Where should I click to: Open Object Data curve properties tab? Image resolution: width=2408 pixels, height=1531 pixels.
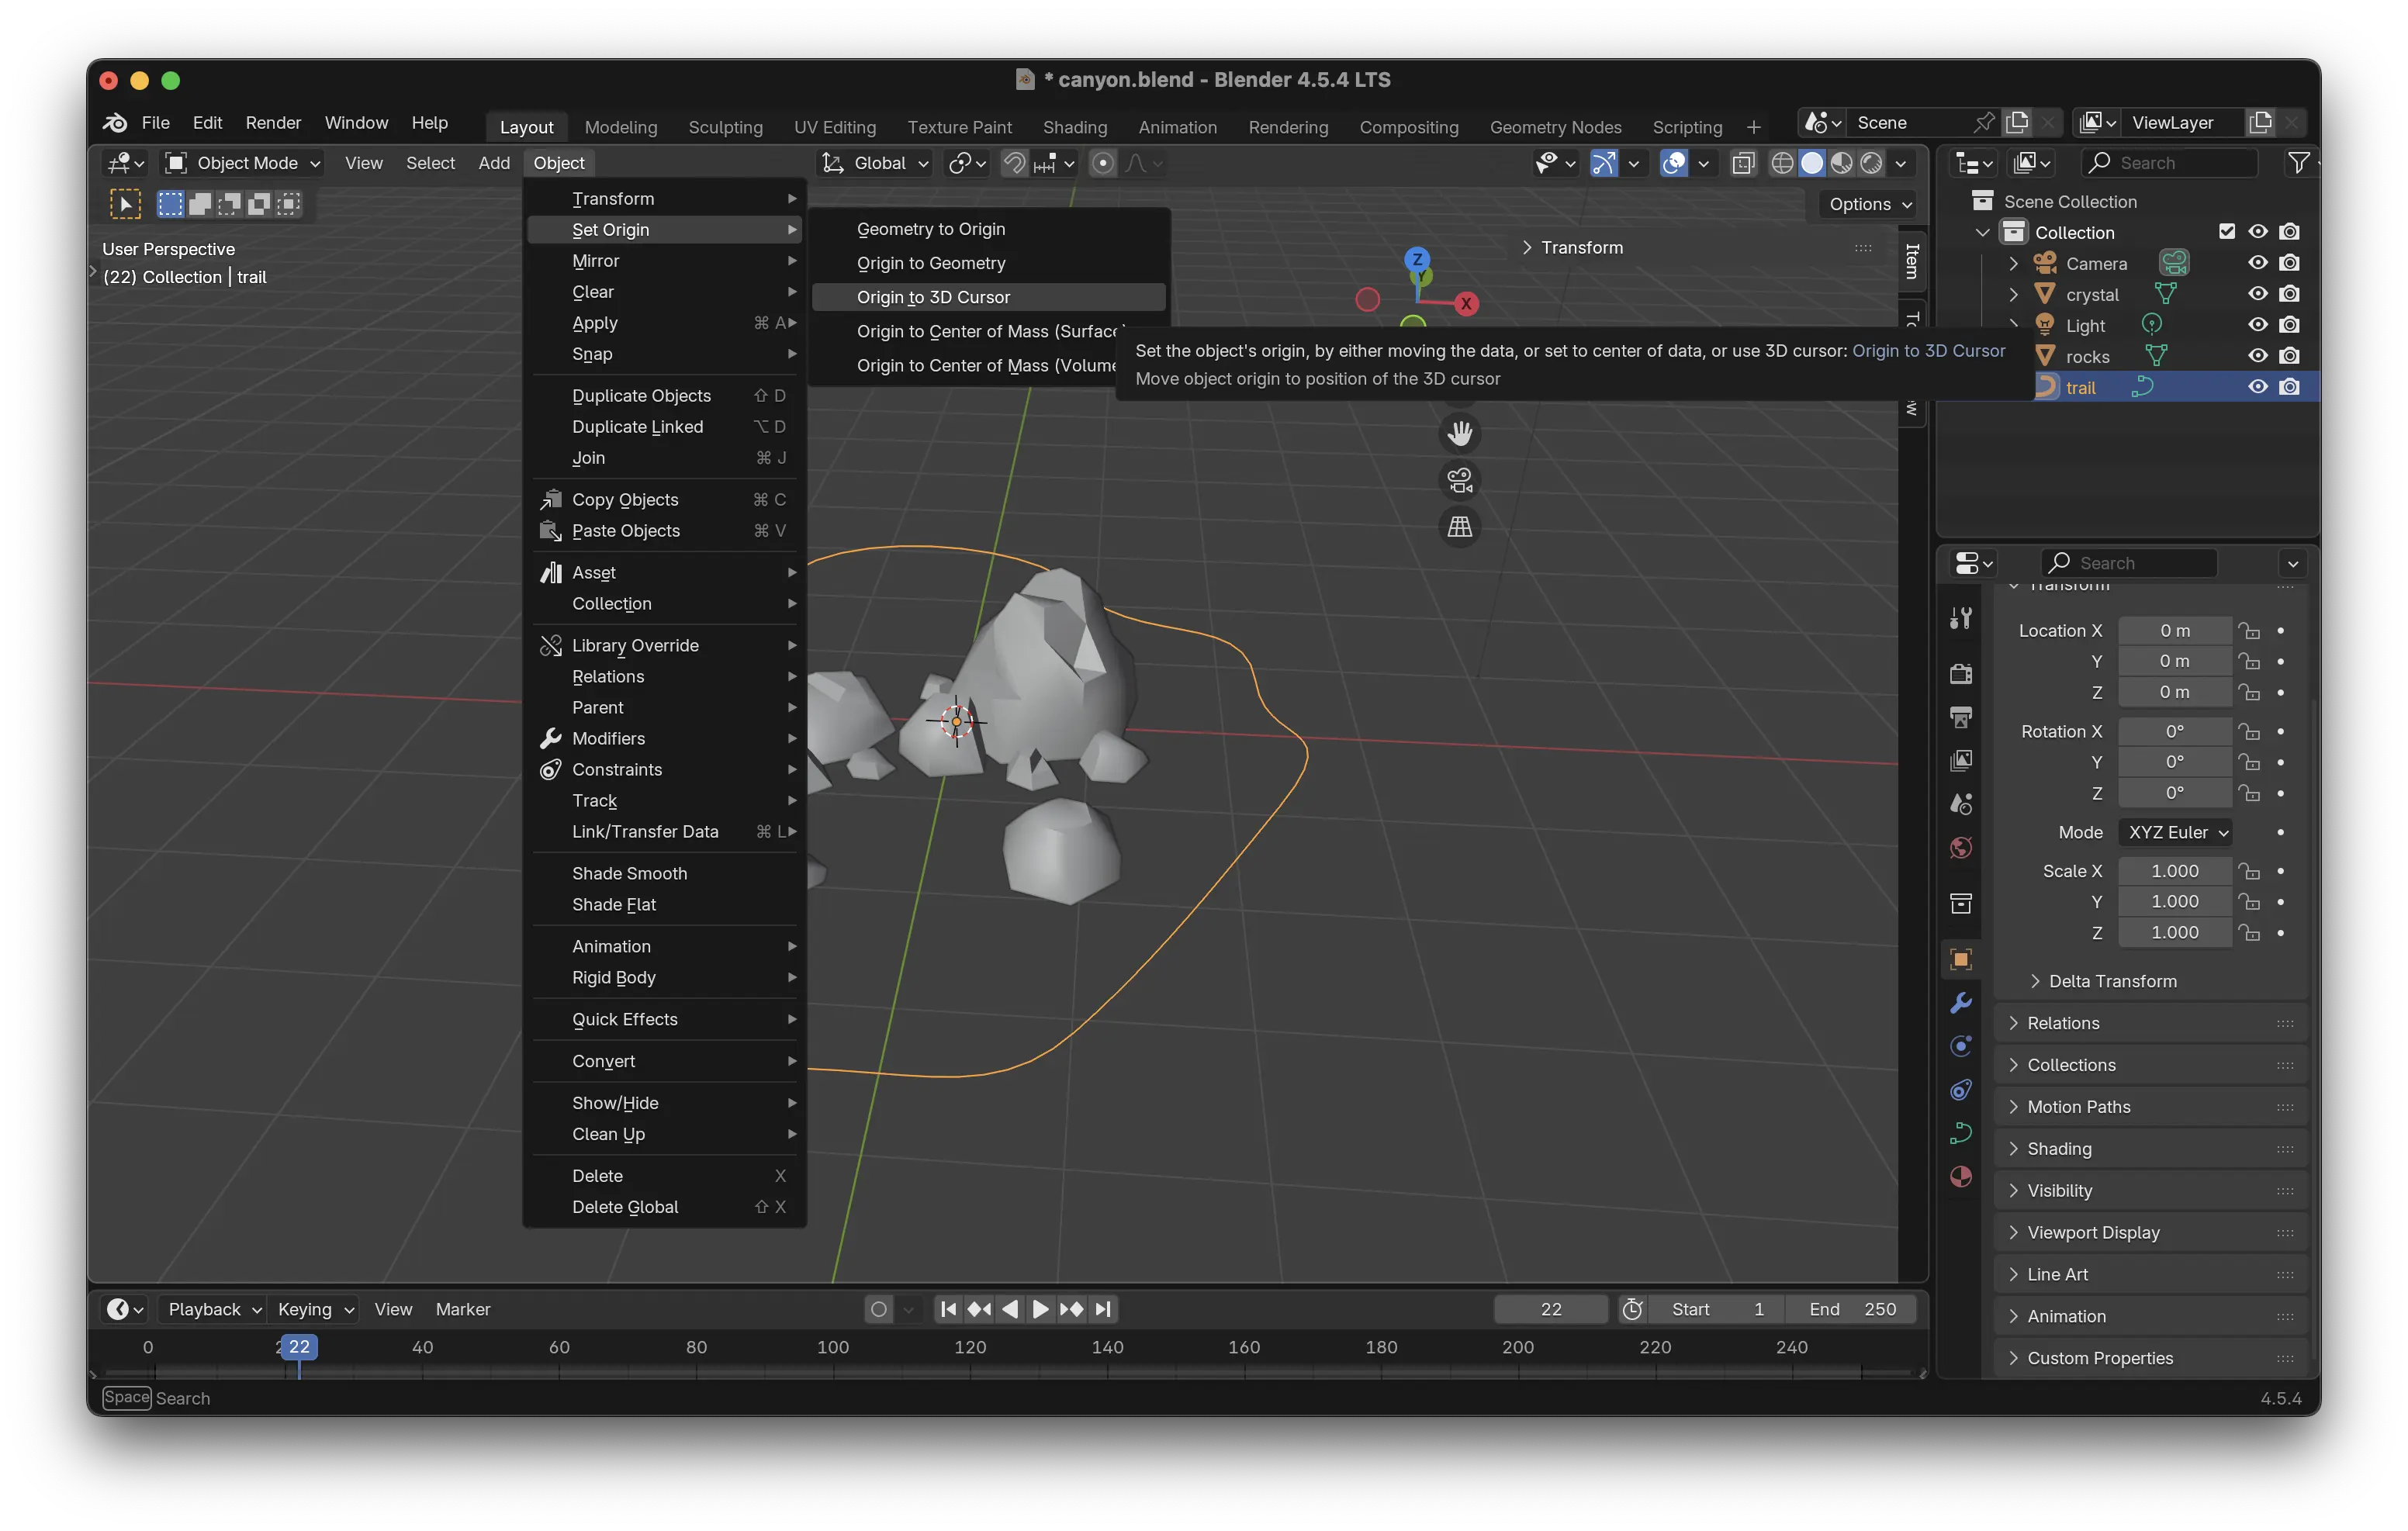tap(1960, 1133)
